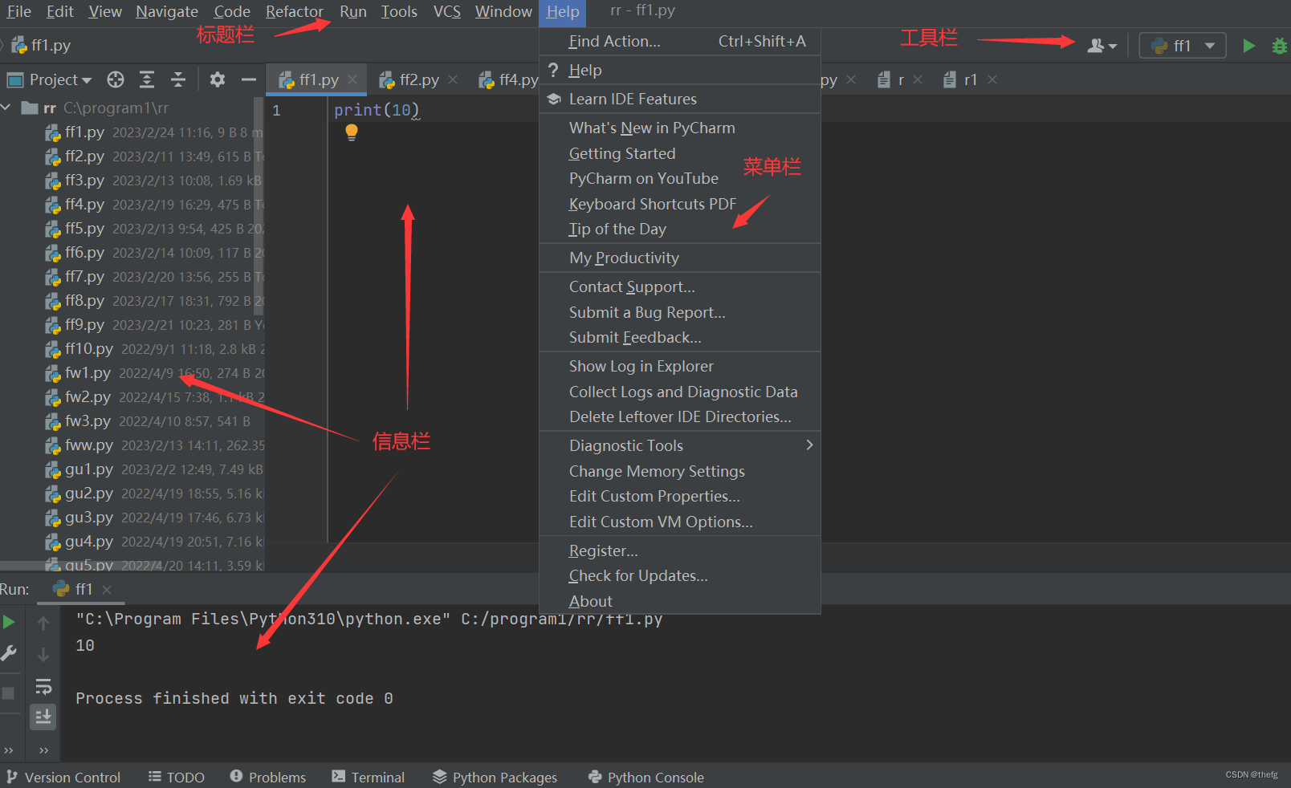The image size is (1291, 788).
Task: Click the ff1.py breadcrumb in navigation bar
Action: coord(42,45)
